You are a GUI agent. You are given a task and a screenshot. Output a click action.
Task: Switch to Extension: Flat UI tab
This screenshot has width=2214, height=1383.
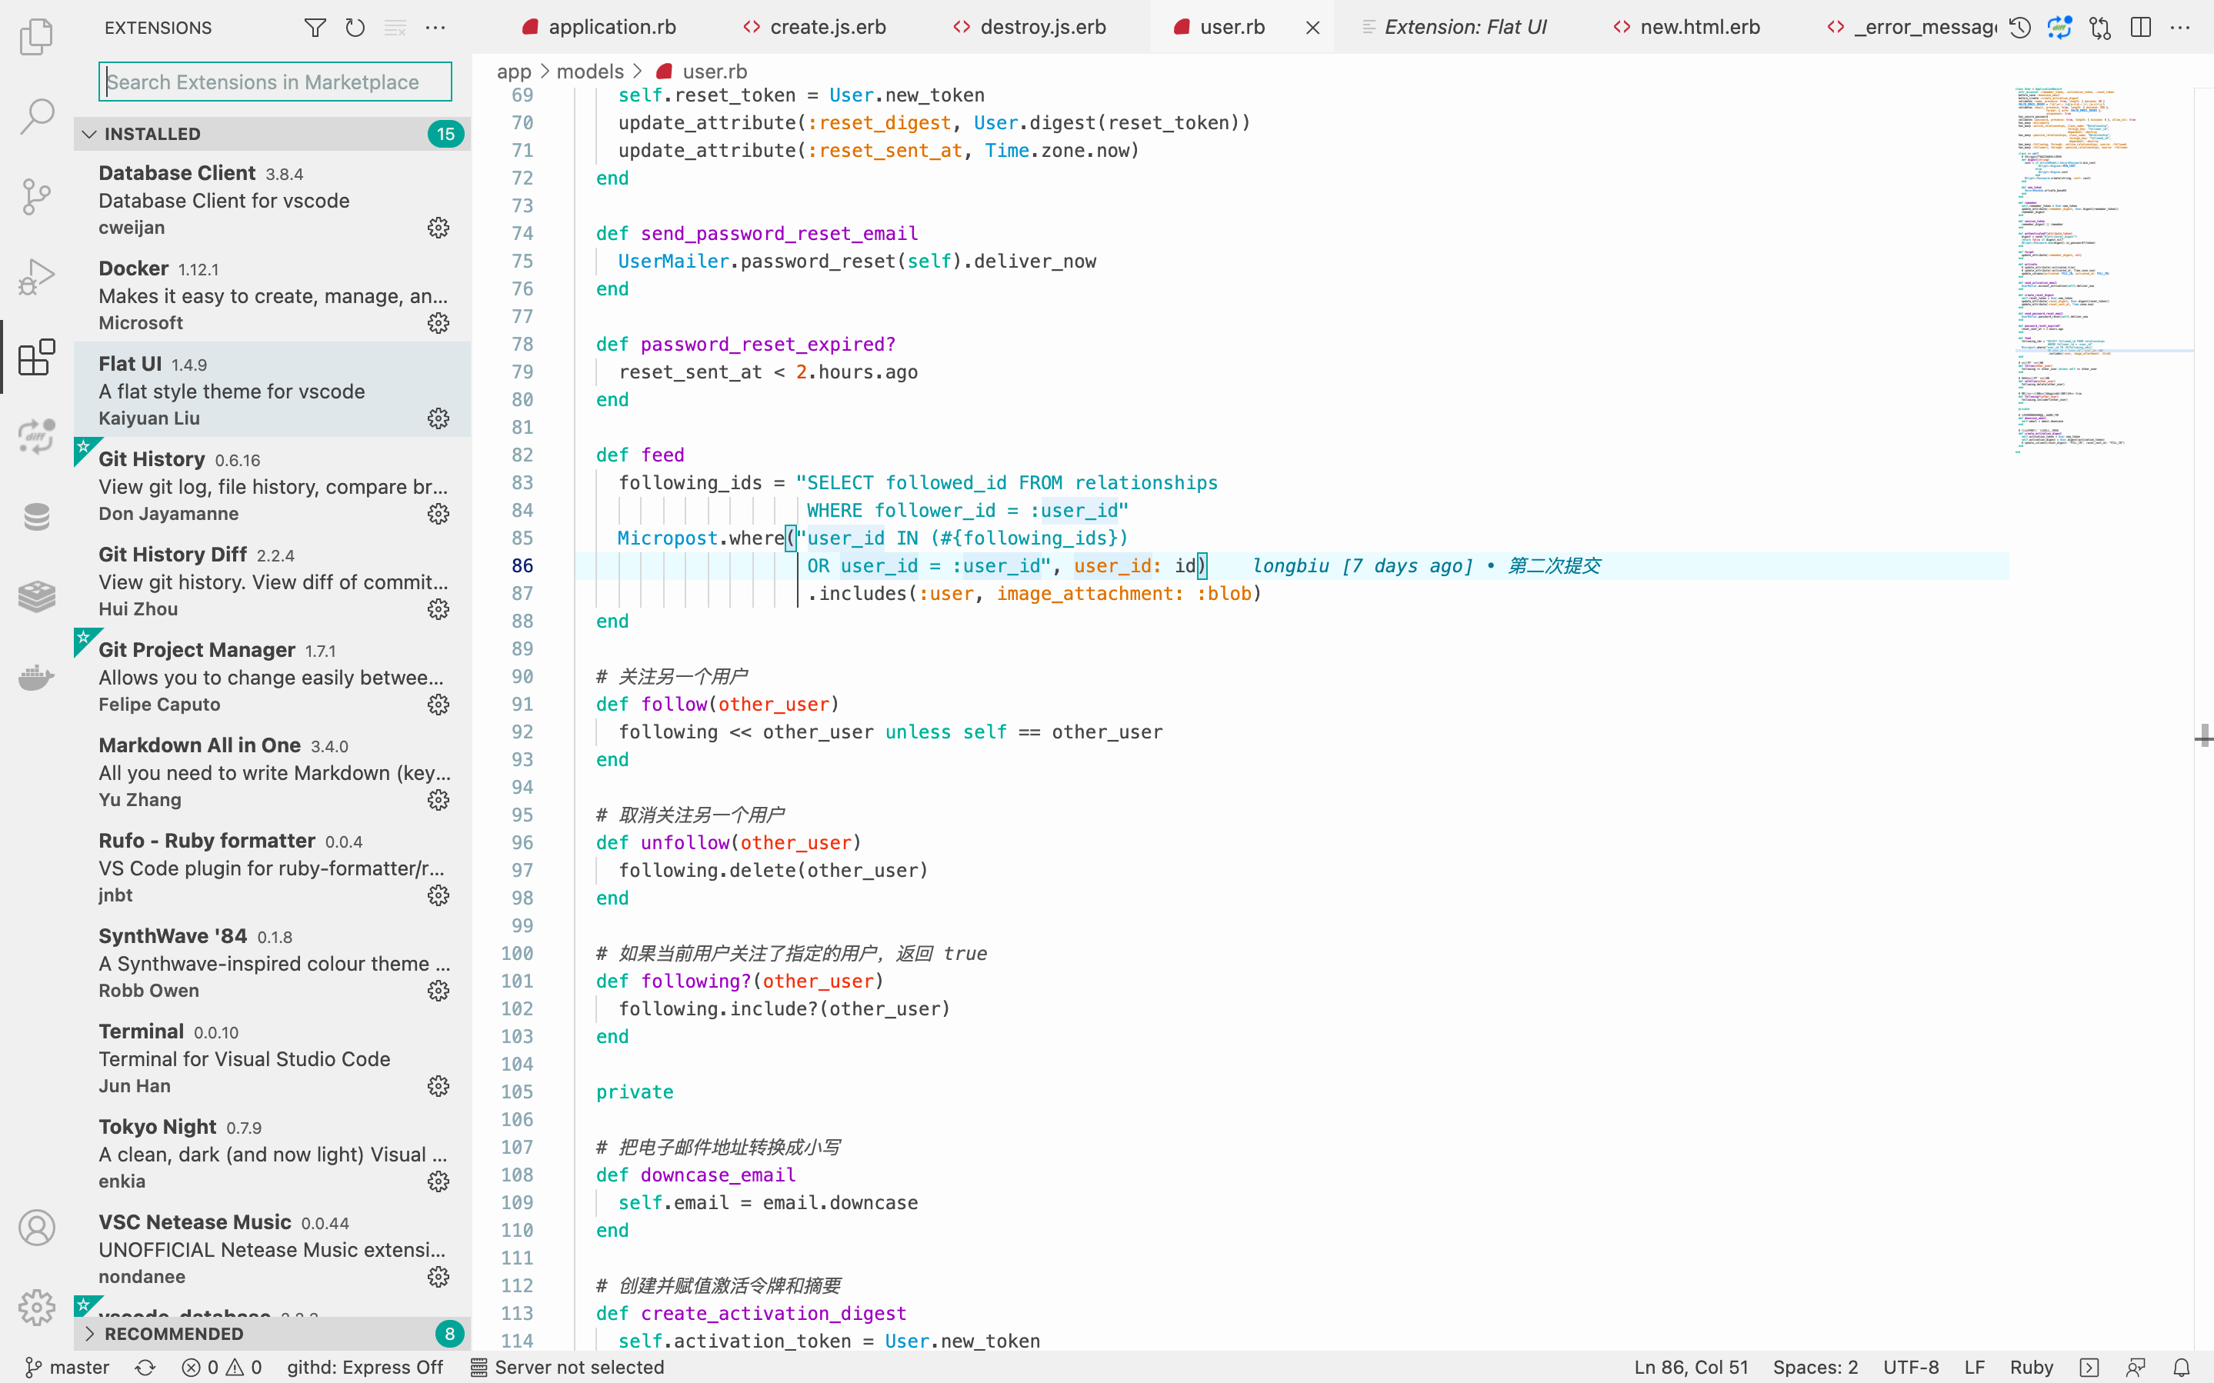(x=1454, y=28)
